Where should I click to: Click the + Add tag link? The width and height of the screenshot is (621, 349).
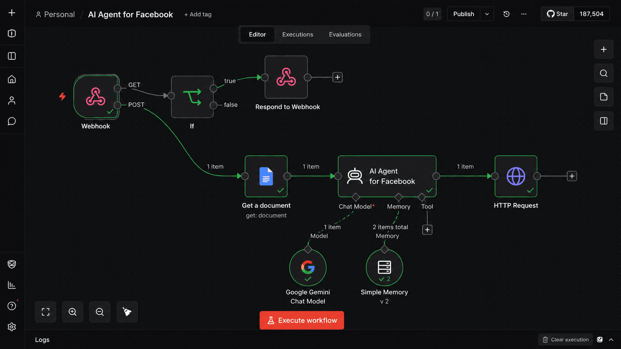click(198, 14)
